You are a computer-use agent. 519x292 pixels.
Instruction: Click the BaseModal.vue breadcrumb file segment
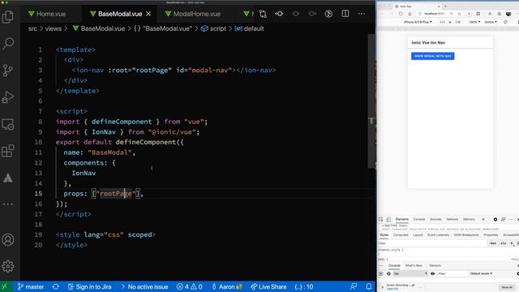pyautogui.click(x=99, y=29)
